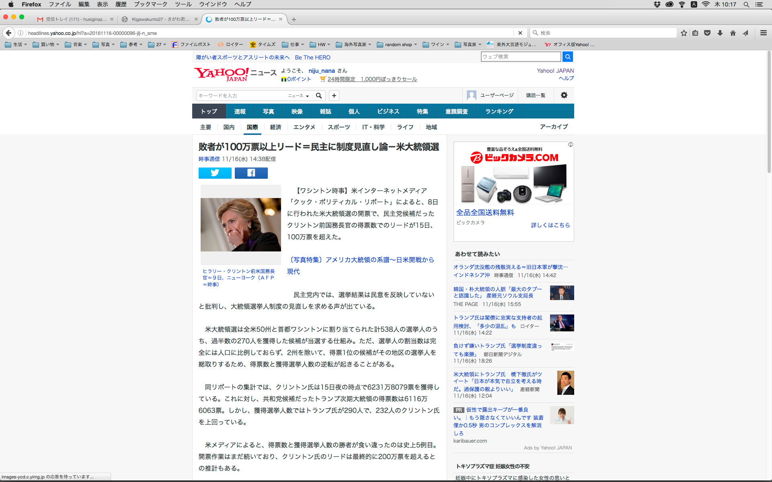Click the news search magnifier icon
Image resolution: width=772 pixels, height=482 pixels.
coord(319,96)
